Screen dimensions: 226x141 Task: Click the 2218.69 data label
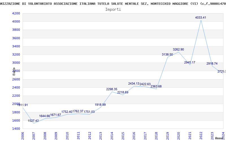123,92
